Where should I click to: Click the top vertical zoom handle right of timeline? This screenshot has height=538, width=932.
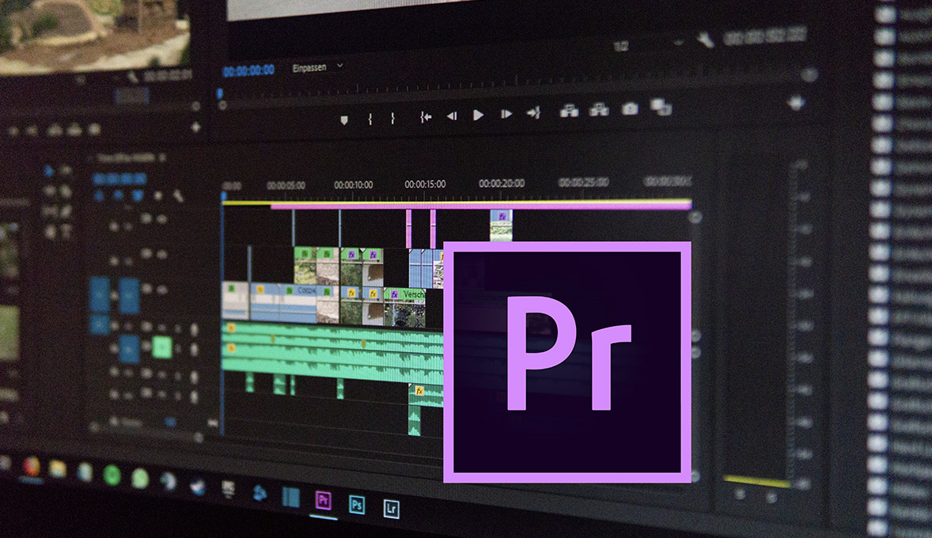[x=694, y=217]
